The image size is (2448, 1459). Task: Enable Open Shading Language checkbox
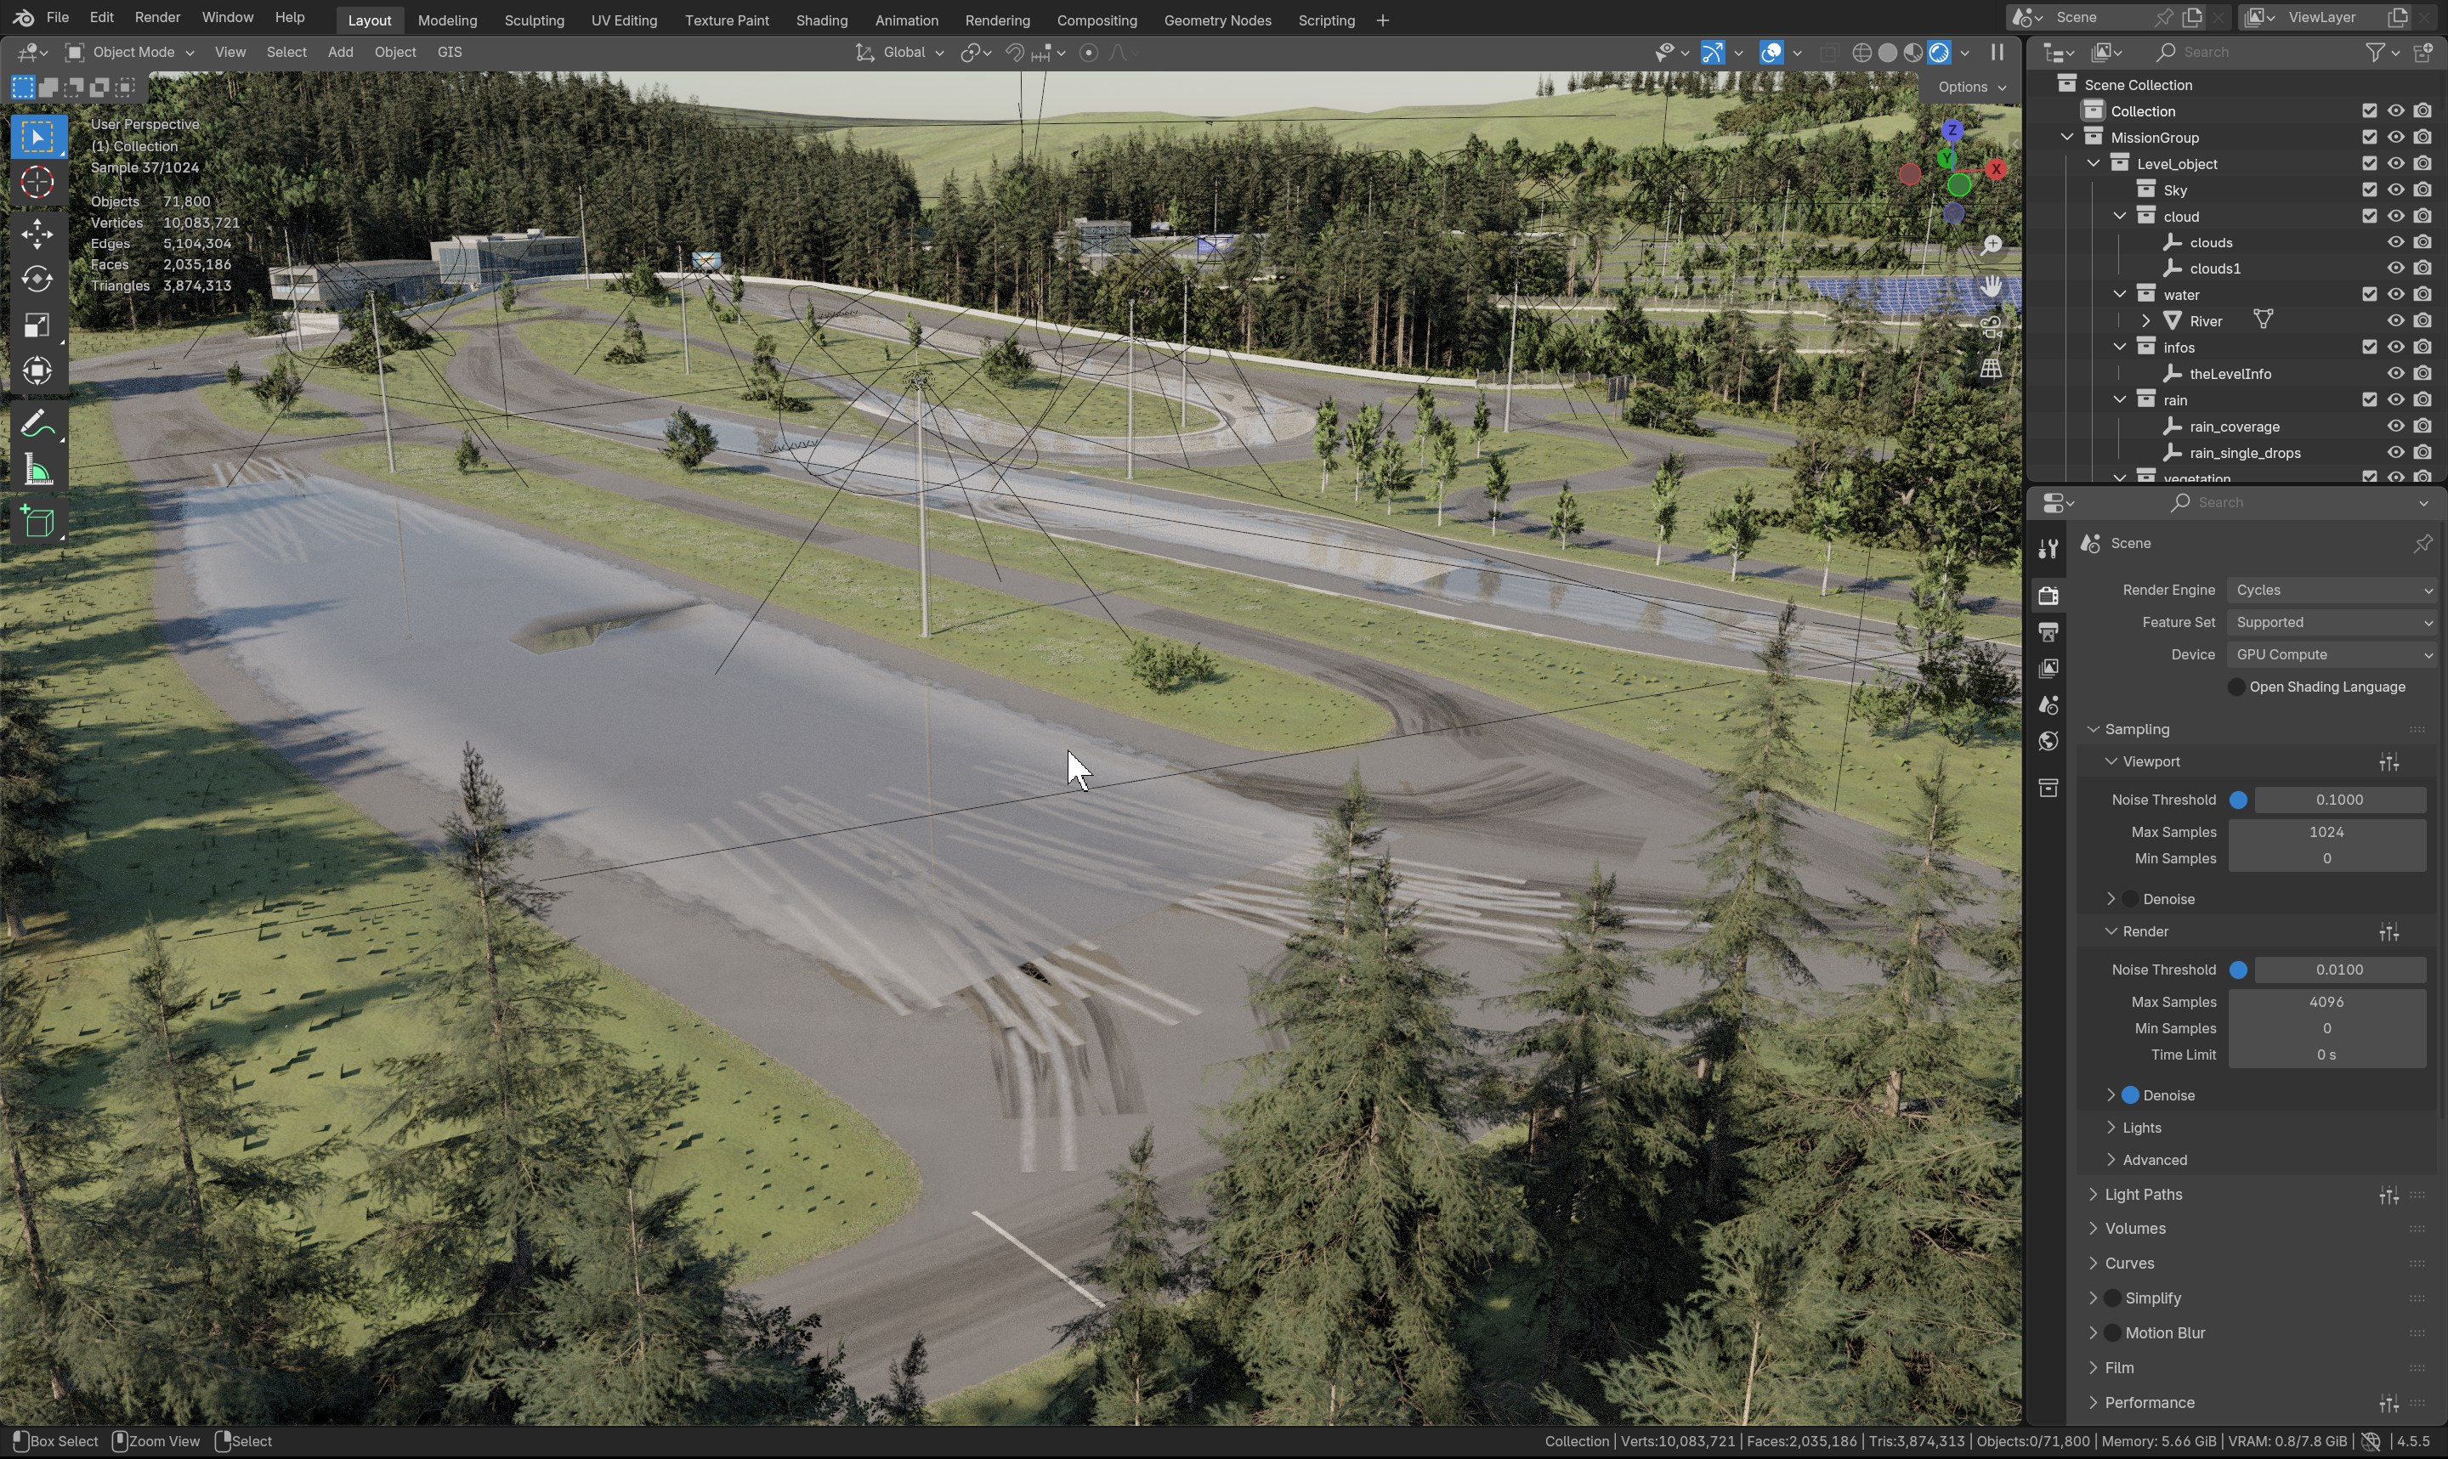tap(2235, 687)
